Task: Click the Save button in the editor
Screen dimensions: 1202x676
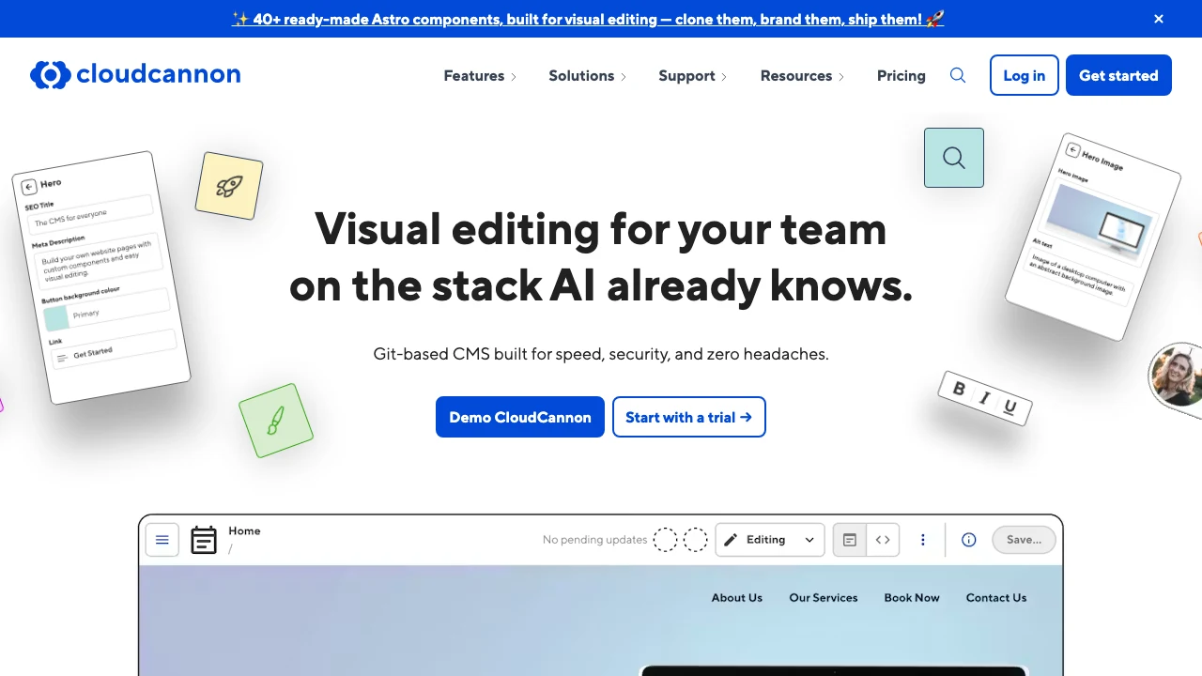Action: pos(1024,540)
